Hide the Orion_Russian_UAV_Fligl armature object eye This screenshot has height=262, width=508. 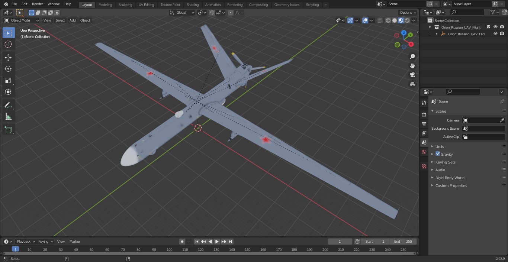coord(495,34)
